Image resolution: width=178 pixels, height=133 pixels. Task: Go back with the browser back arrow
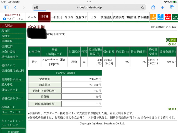(15, 7)
